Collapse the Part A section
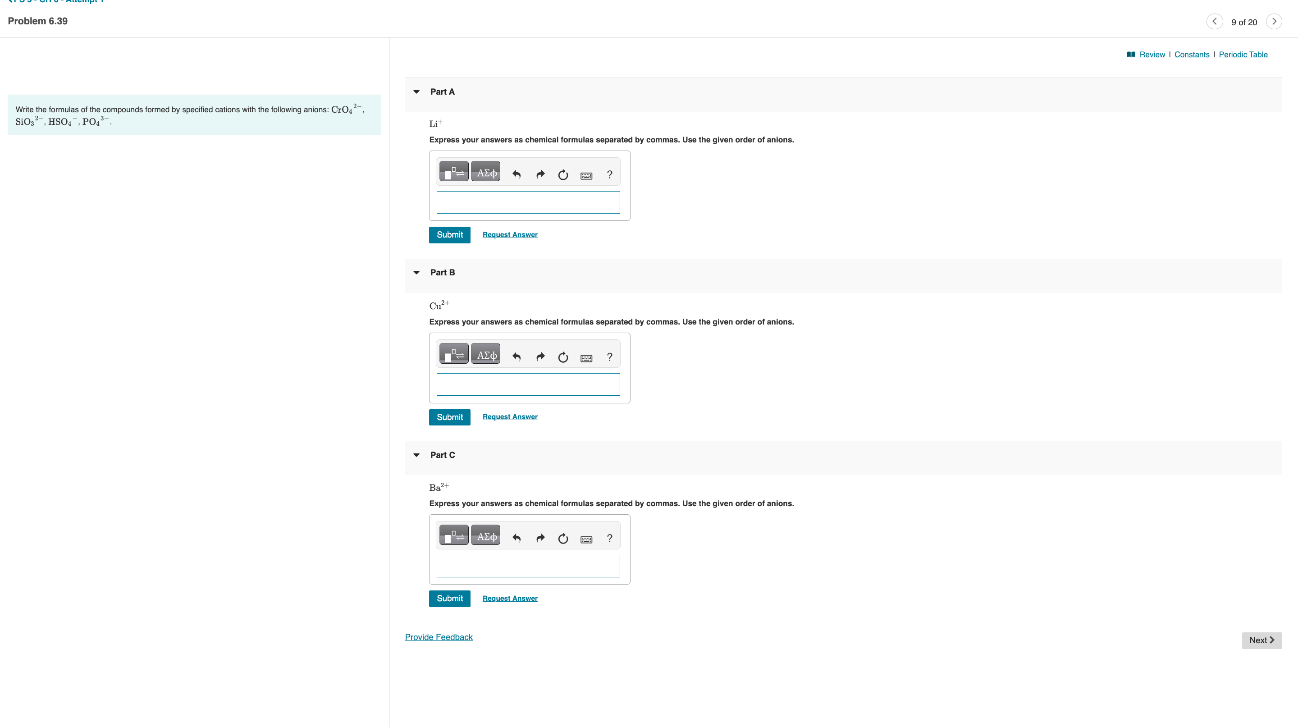 (416, 91)
